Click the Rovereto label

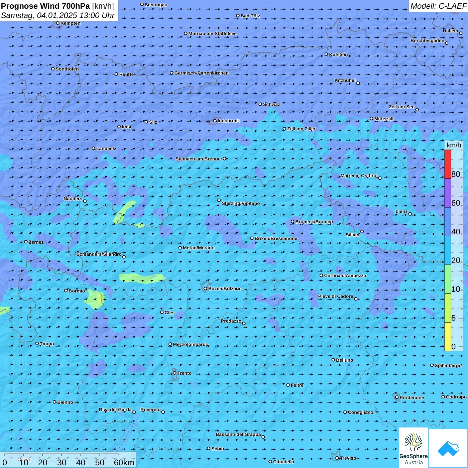click(150, 409)
